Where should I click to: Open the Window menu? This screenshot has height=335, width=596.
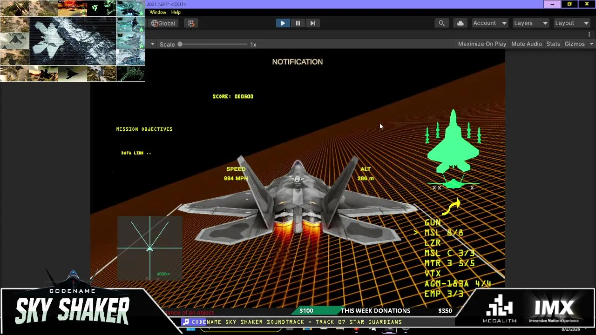pos(158,12)
